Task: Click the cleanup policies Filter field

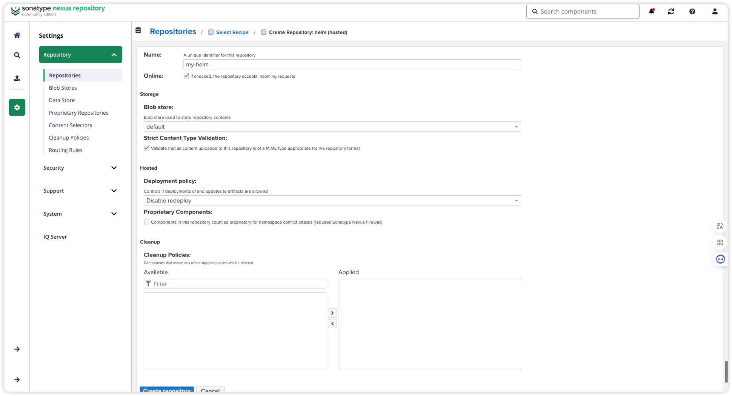Action: point(235,284)
